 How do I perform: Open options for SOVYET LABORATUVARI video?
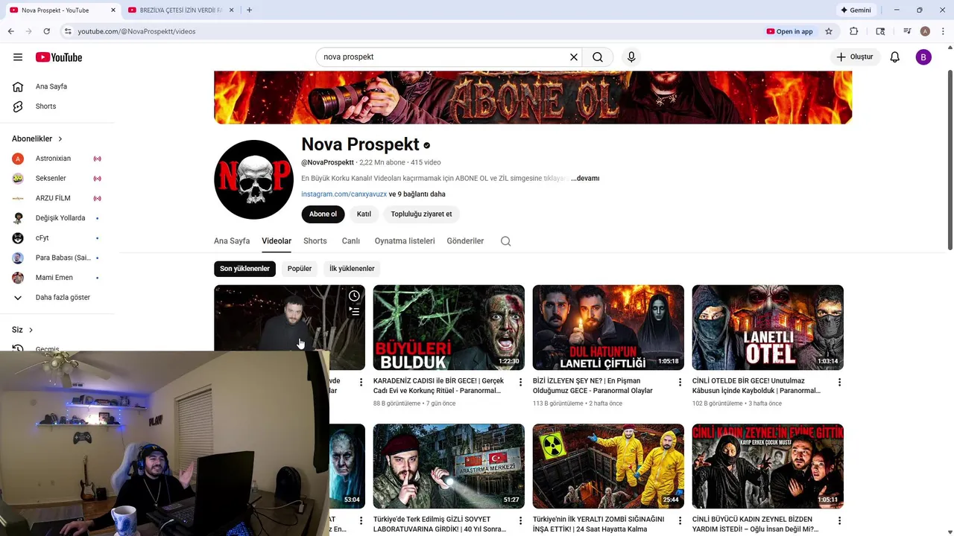click(x=520, y=521)
